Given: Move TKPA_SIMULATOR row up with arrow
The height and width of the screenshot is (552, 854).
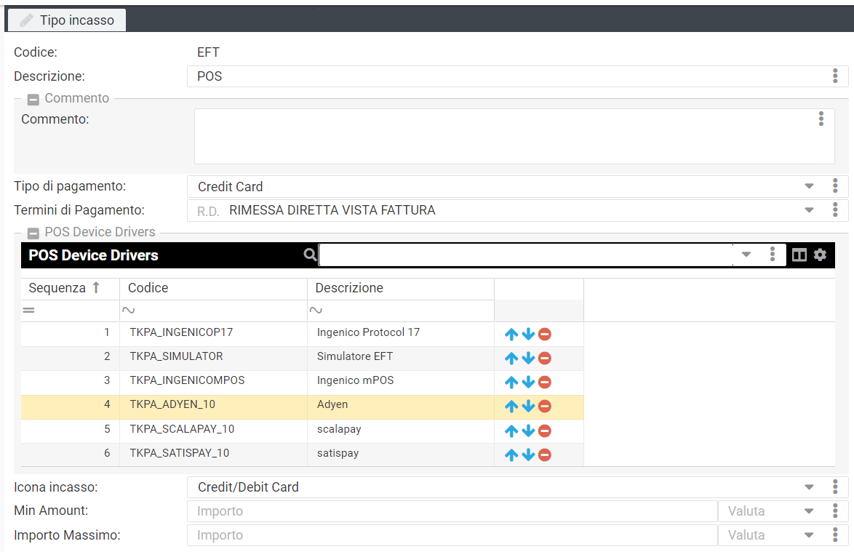Looking at the screenshot, I should click(x=511, y=358).
